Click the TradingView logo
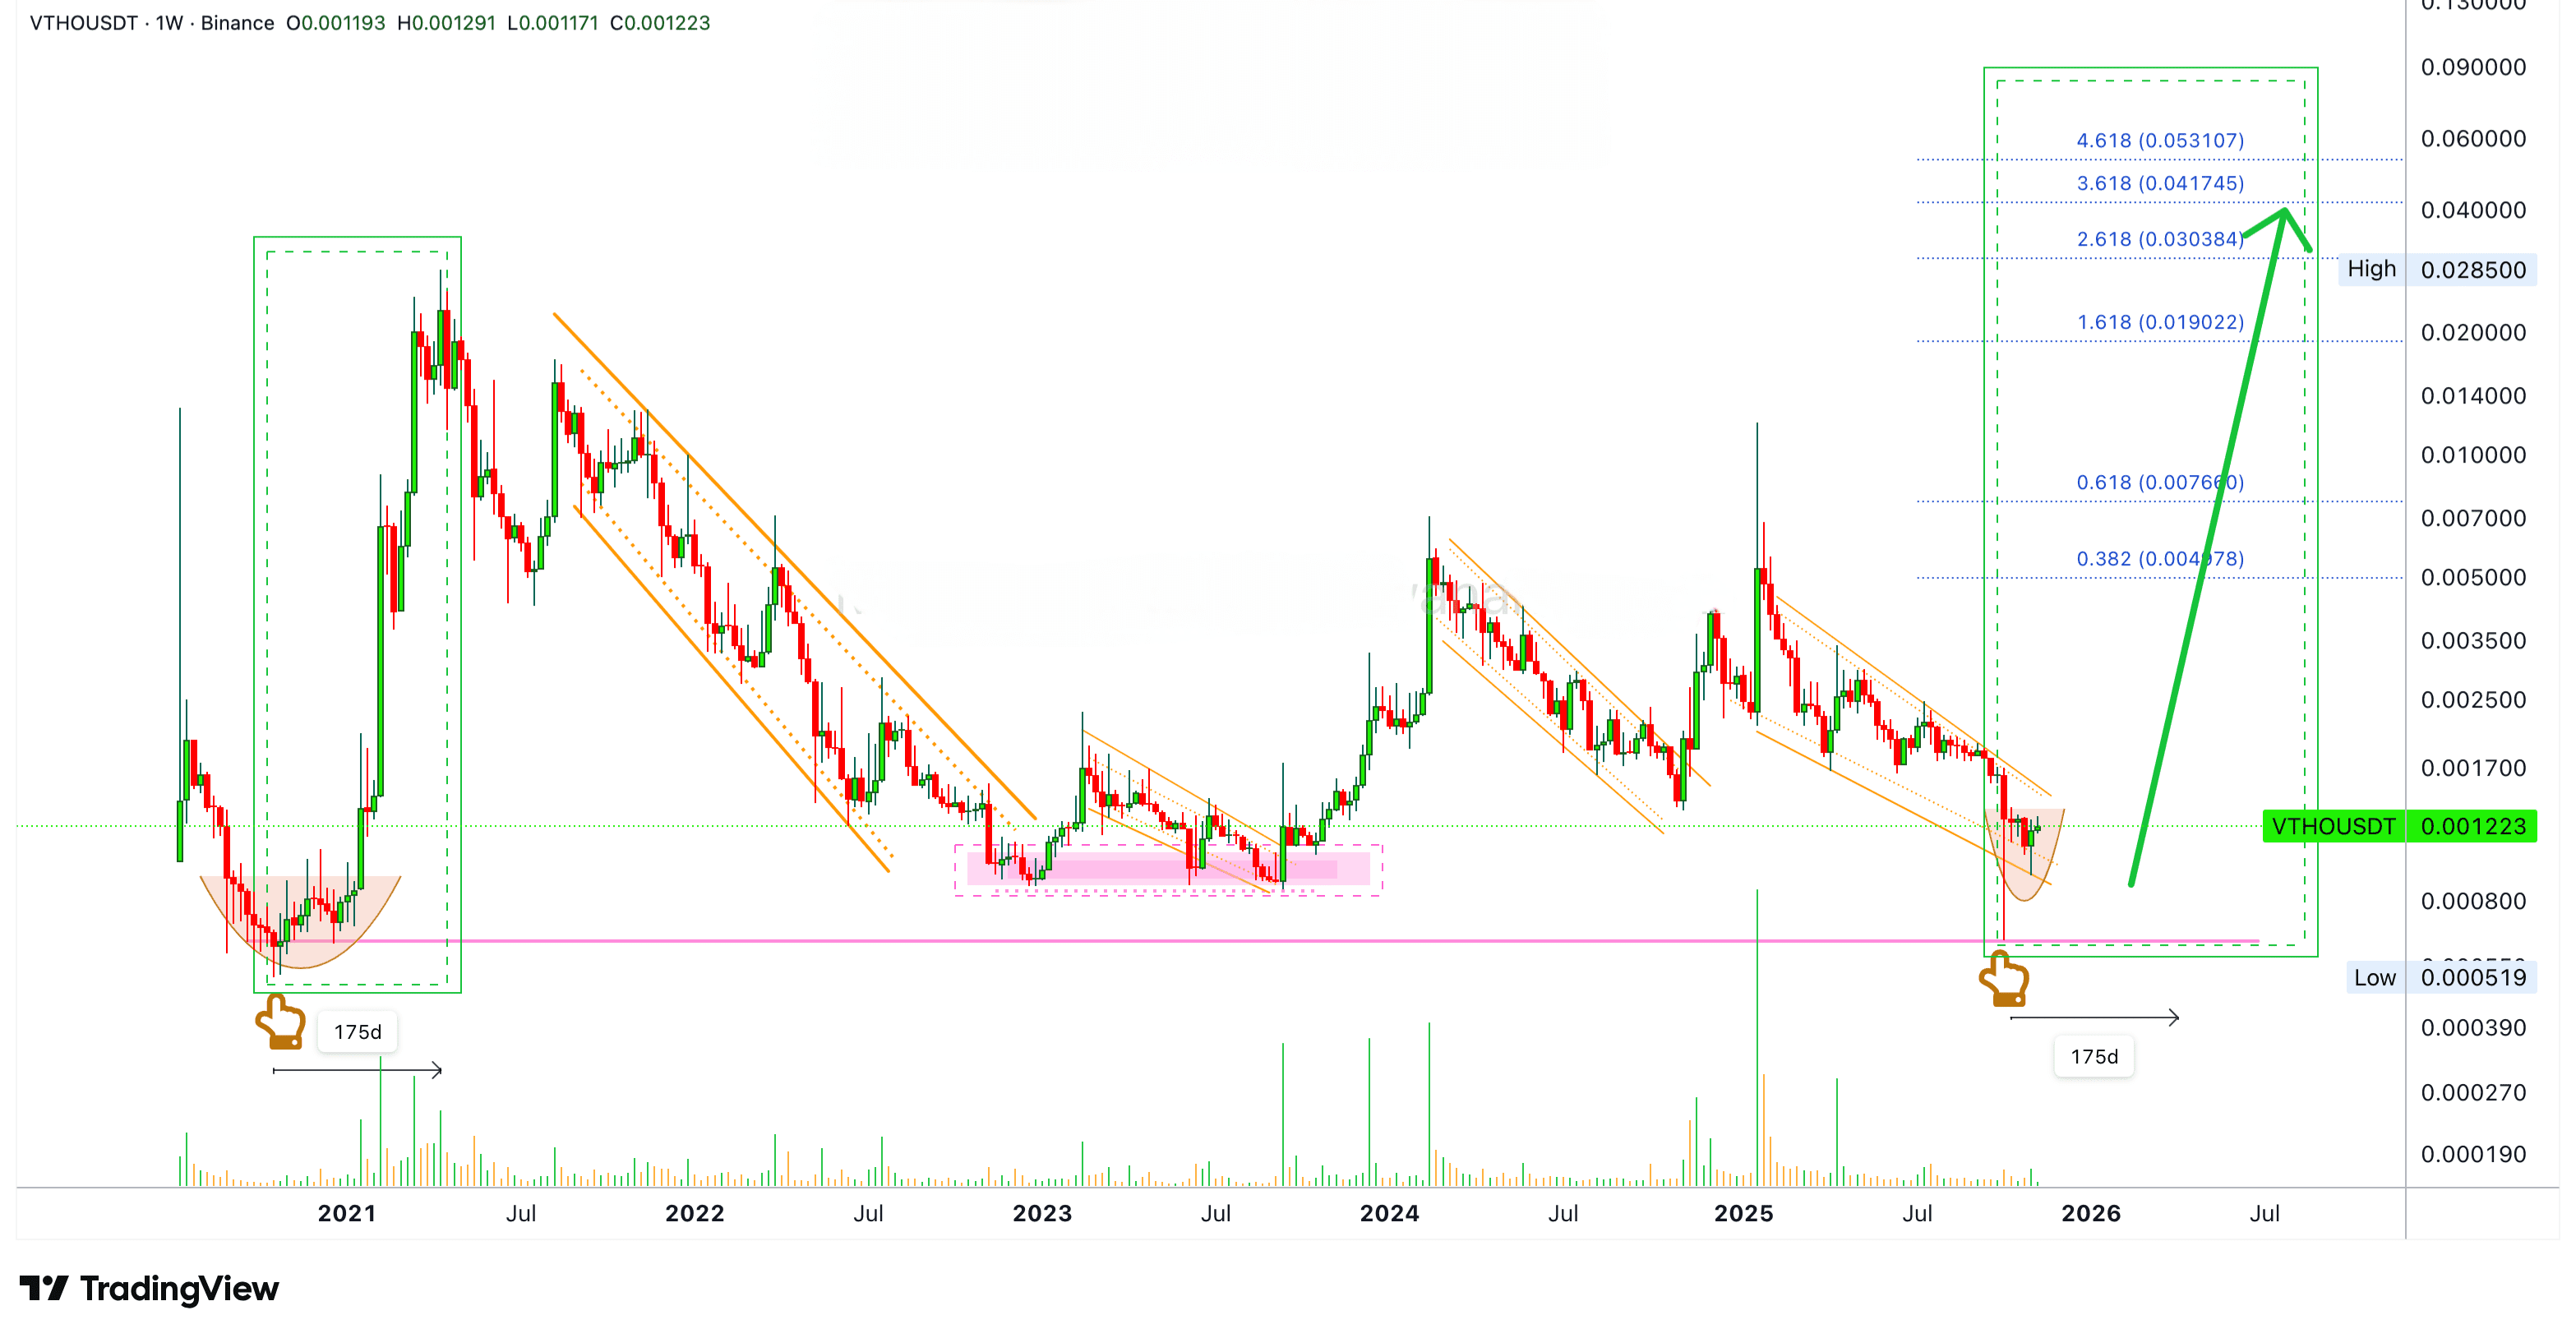The width and height of the screenshot is (2576, 1338). (x=148, y=1288)
